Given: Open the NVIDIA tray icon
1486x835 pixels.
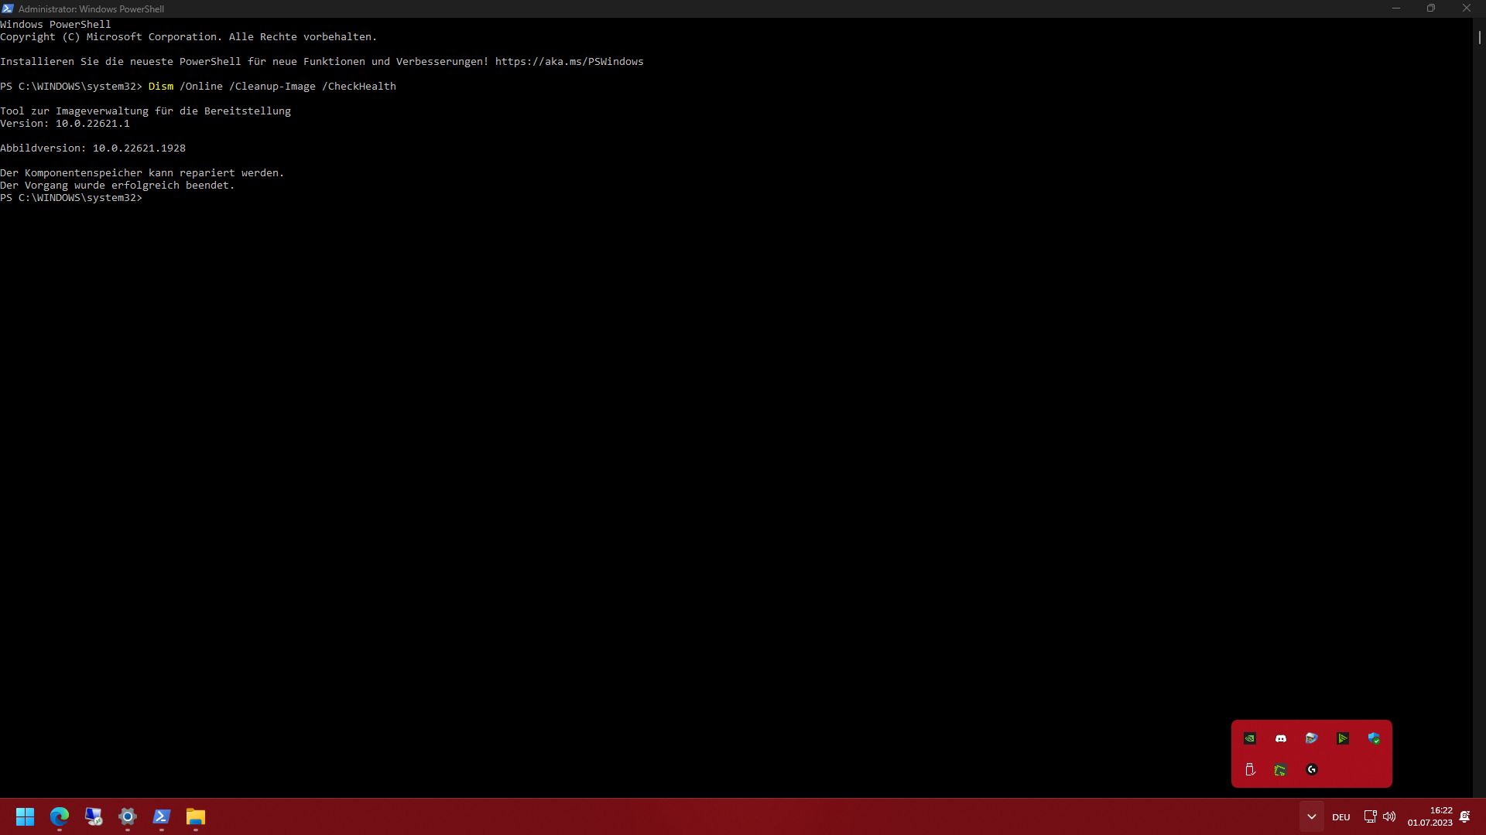Looking at the screenshot, I should [x=1250, y=738].
